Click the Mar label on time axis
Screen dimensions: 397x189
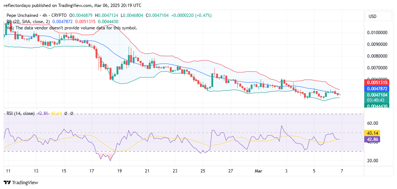(x=258, y=171)
